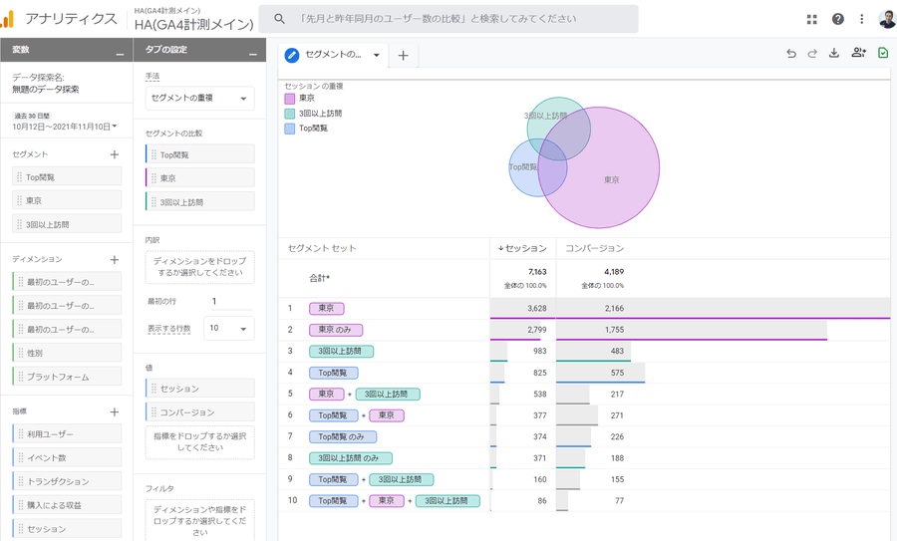Open the help question mark icon
Image resolution: width=897 pixels, height=541 pixels.
coord(838,19)
